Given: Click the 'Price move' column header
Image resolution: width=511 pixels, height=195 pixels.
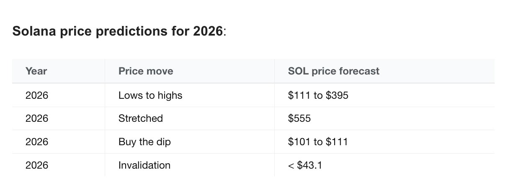Looking at the screenshot, I should coord(146,71).
